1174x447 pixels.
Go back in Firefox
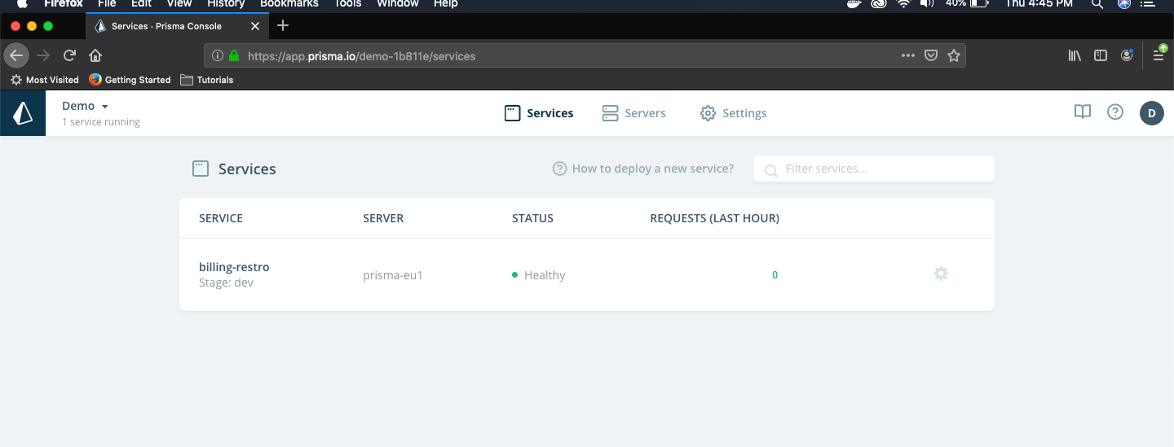tap(16, 55)
